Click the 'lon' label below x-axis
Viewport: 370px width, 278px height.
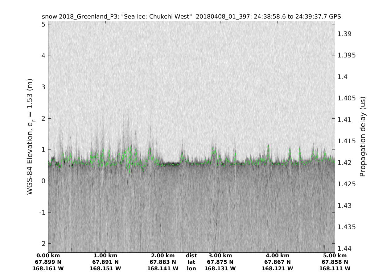(x=191, y=269)
